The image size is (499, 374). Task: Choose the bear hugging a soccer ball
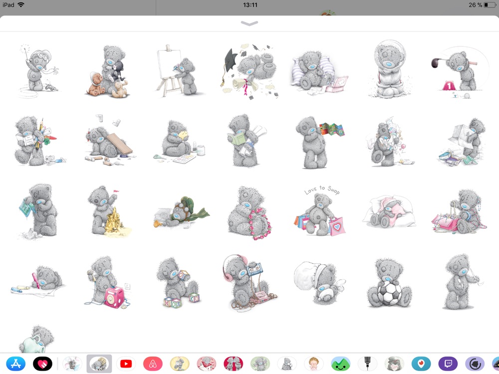(390, 283)
